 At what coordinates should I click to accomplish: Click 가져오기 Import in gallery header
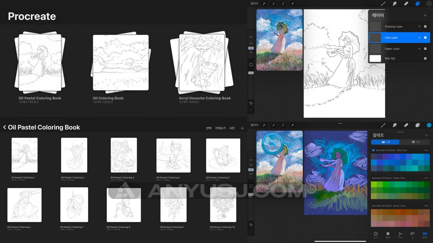click(x=220, y=128)
